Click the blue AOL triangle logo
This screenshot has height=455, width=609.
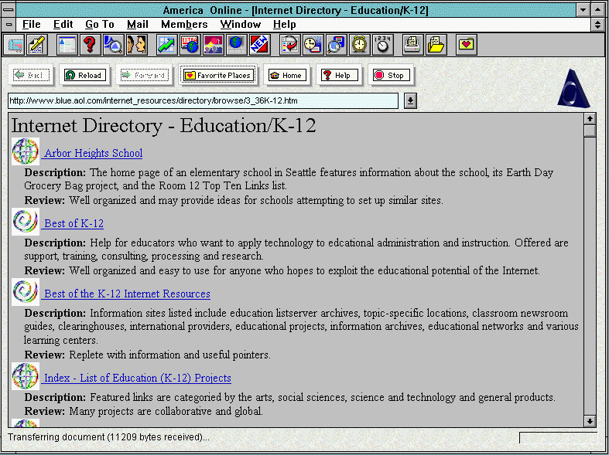[x=573, y=88]
